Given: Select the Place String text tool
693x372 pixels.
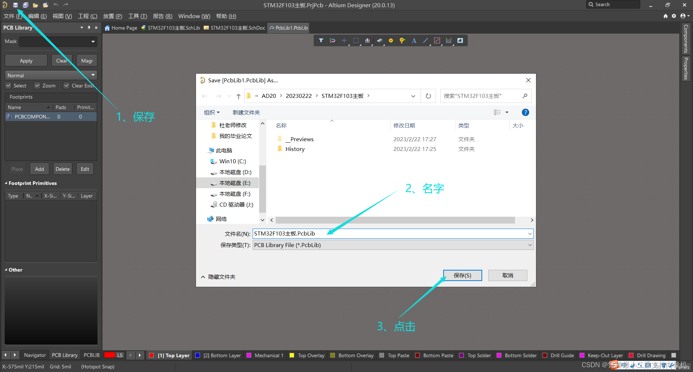Looking at the screenshot, I should pyautogui.click(x=414, y=40).
